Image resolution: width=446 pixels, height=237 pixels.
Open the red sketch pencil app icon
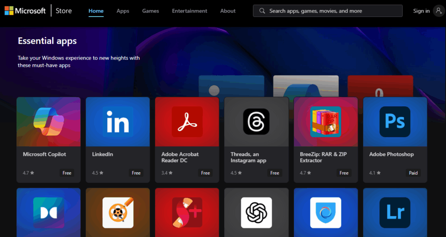coord(187,213)
